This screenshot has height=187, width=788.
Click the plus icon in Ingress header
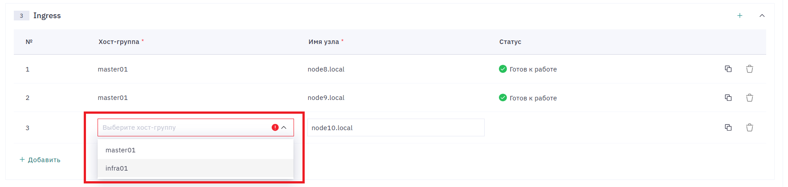coord(739,16)
